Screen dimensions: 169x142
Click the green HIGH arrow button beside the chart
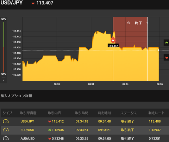167,42
